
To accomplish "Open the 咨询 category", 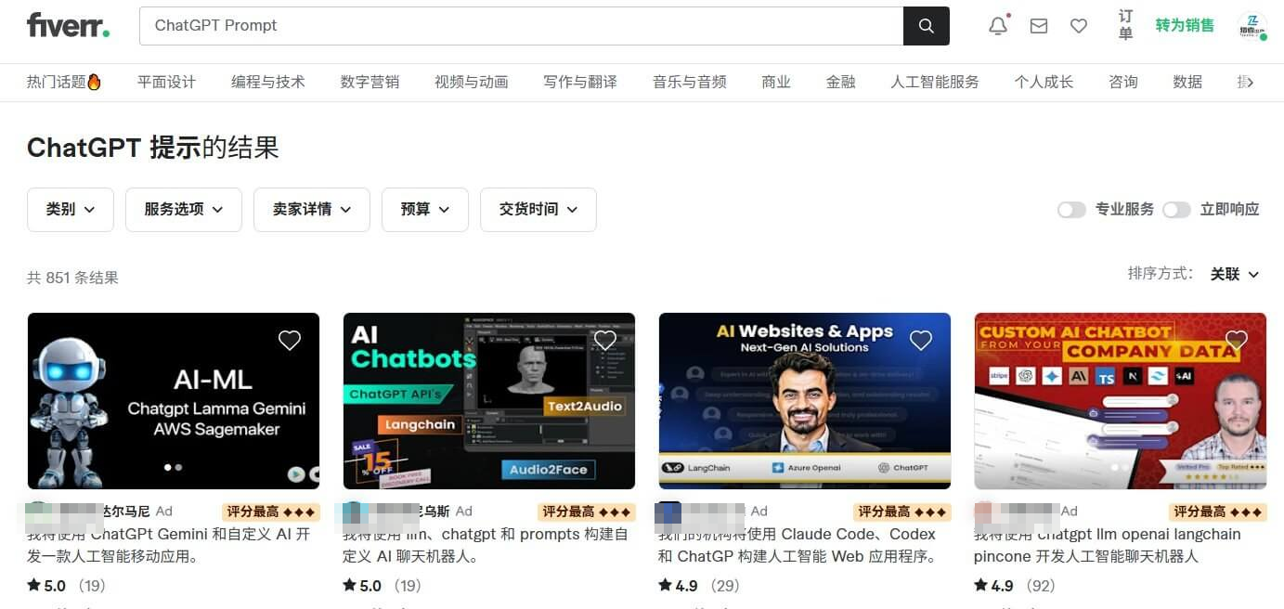I will coord(1123,82).
